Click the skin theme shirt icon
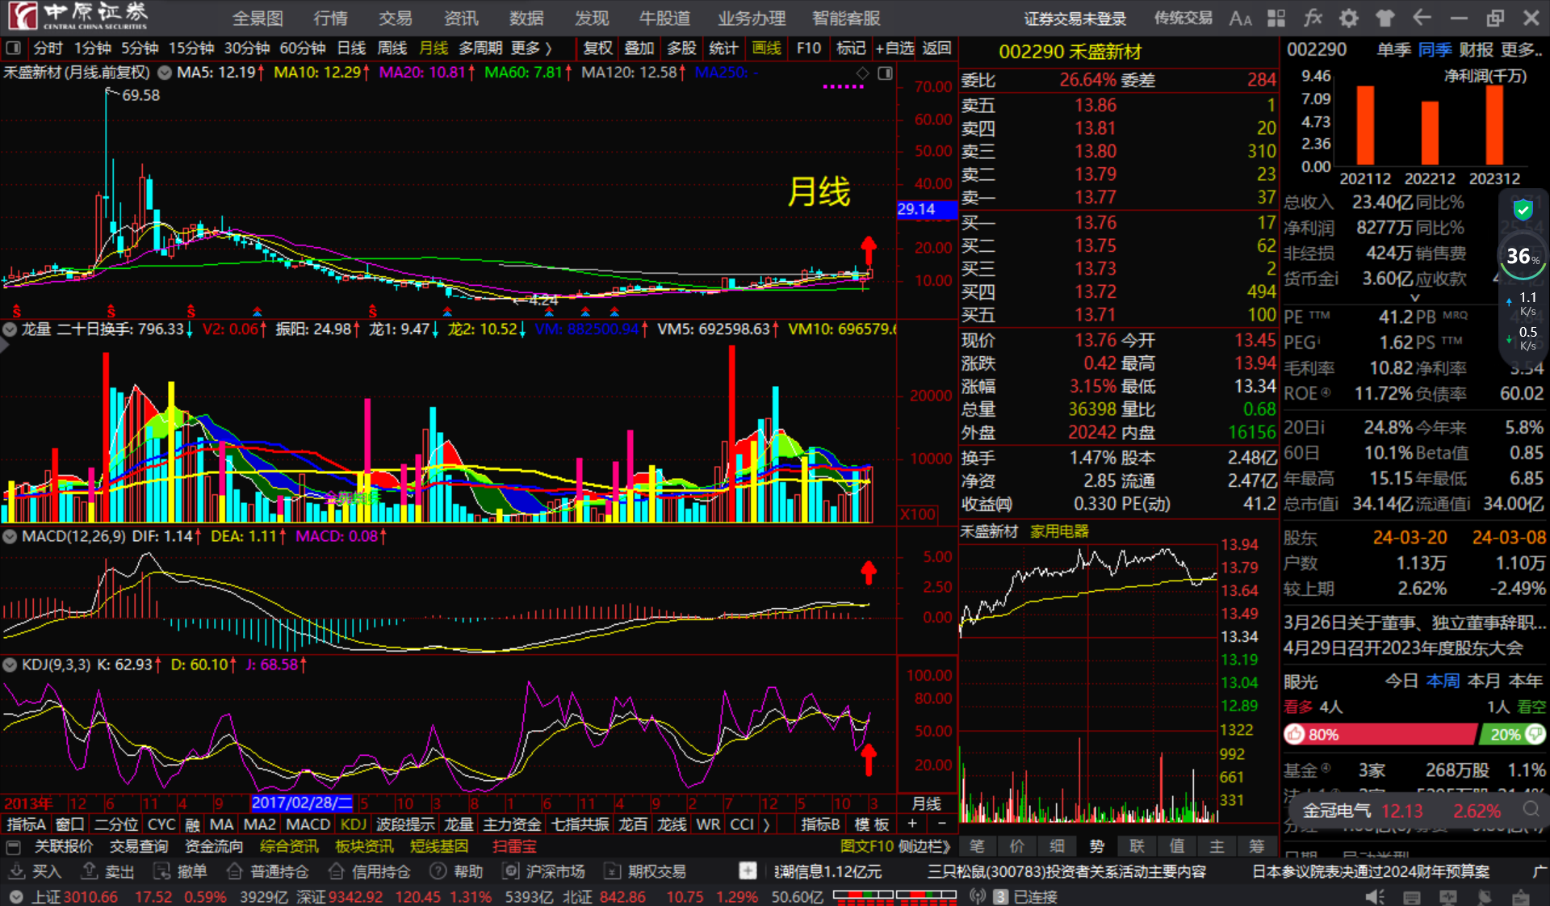 [x=1385, y=18]
